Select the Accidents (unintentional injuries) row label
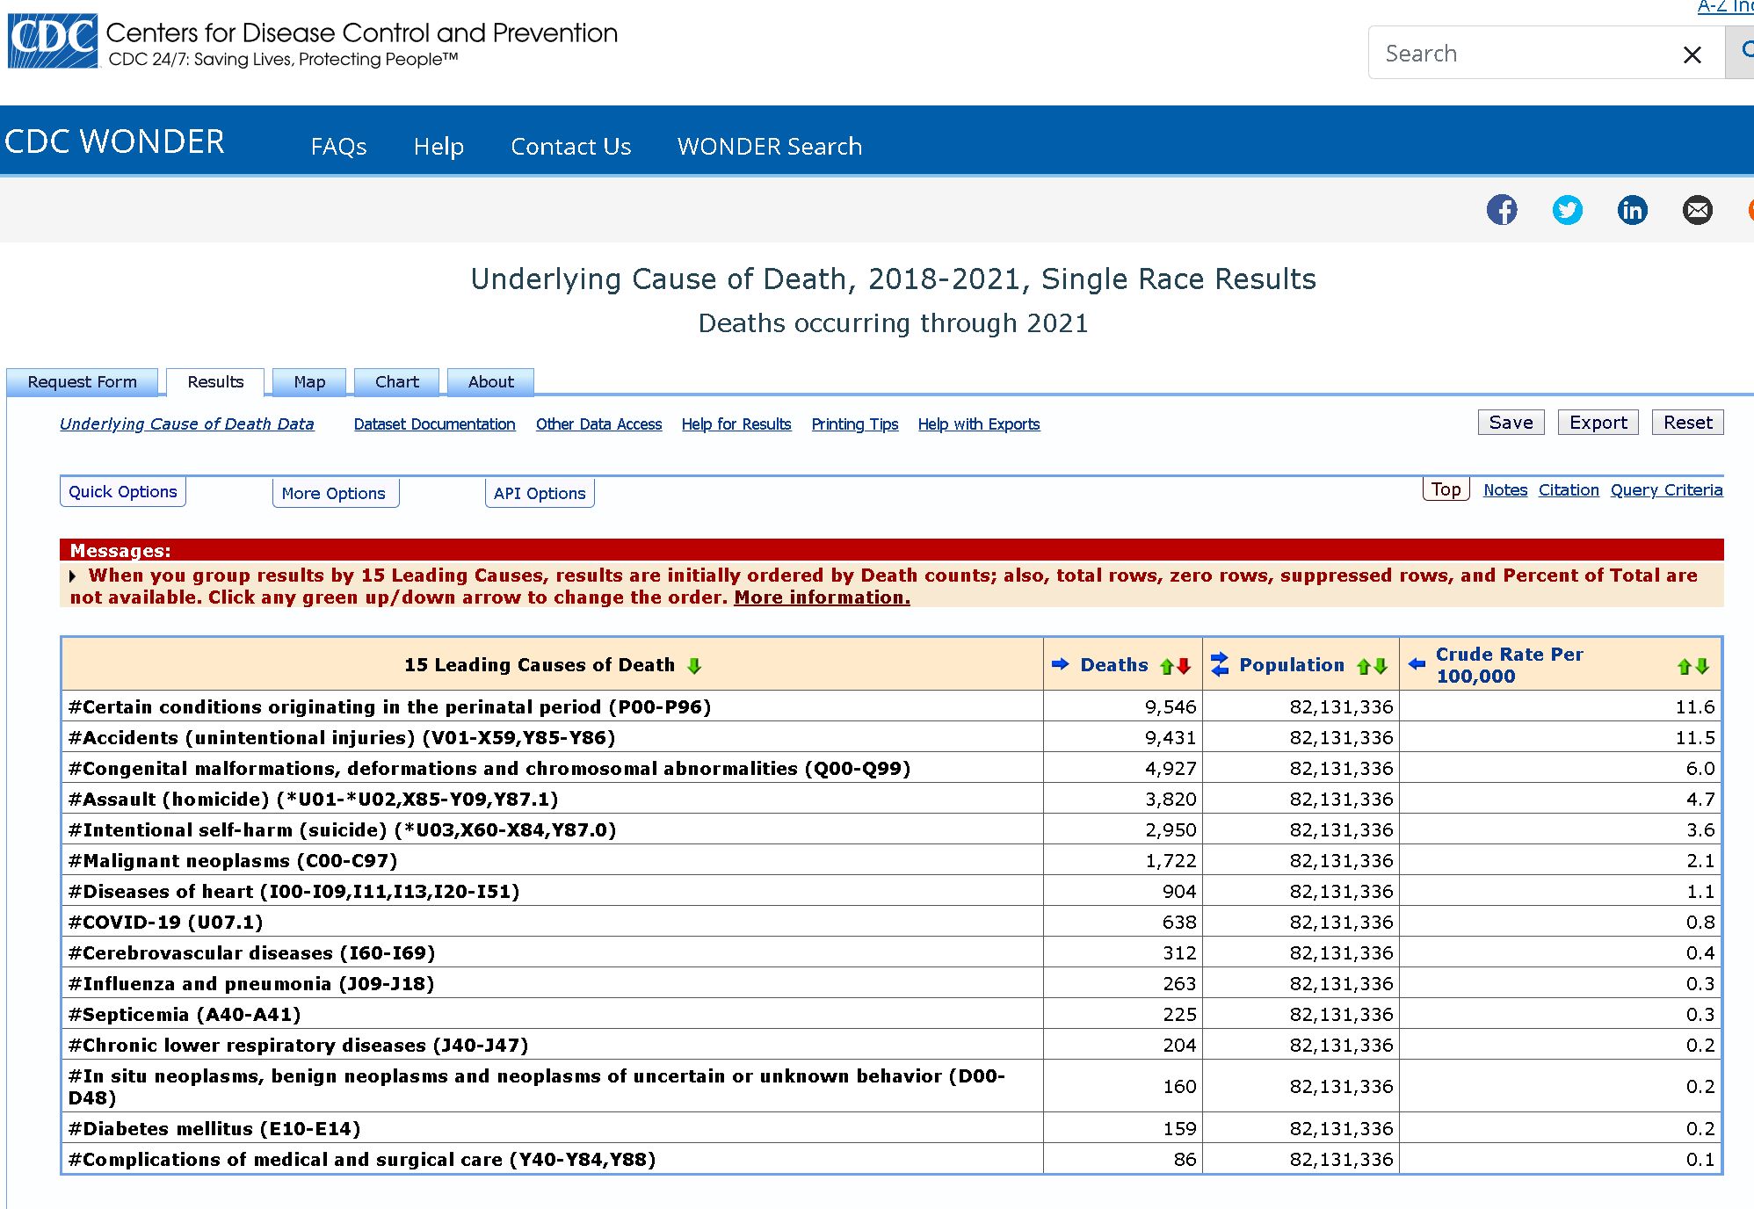1754x1209 pixels. point(343,738)
